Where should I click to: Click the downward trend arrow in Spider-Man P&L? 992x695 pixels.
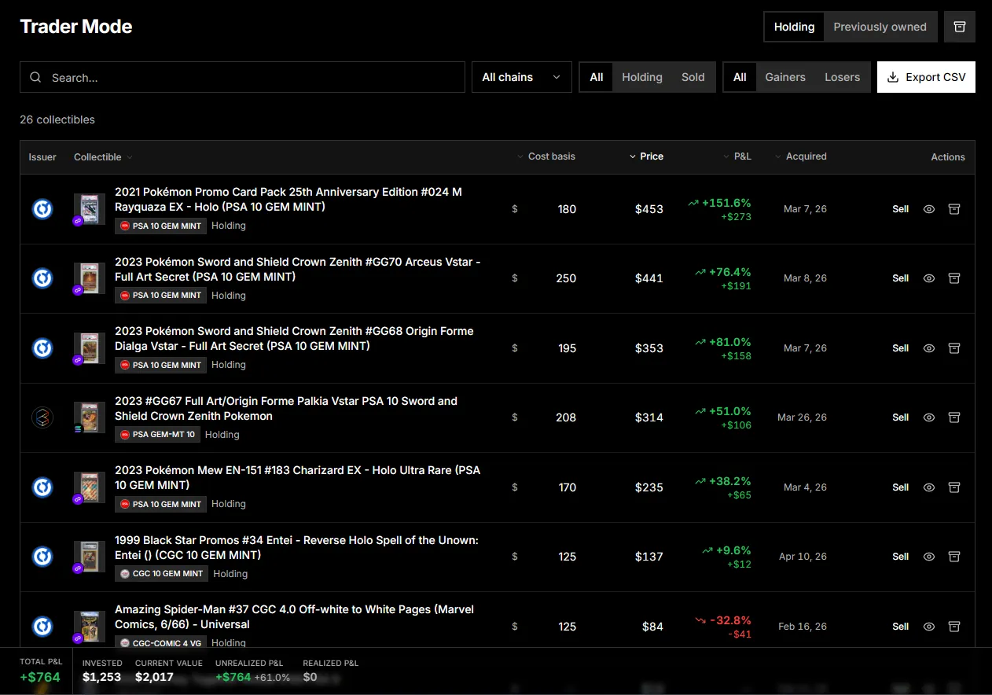tap(700, 620)
